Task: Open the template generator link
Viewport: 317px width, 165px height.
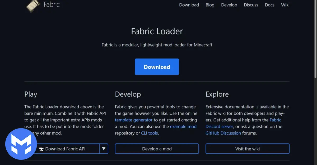Action: [x=134, y=120]
